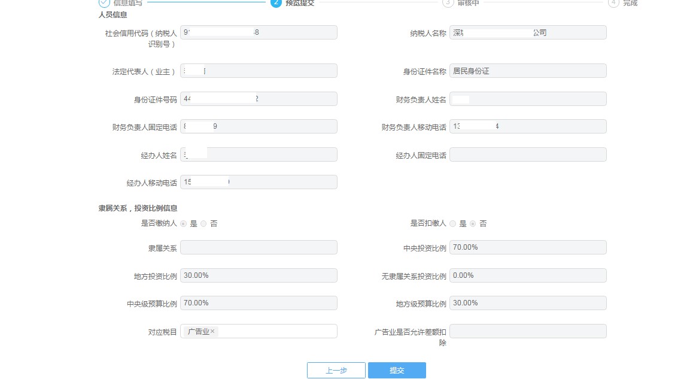693x379 pixels.
Task: Click the 社会信用代码 input field
Action: click(259, 32)
